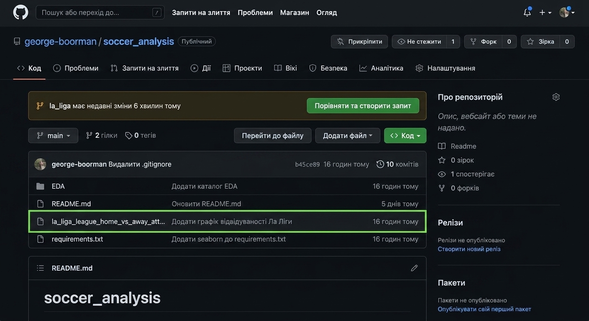589x321 pixels.
Task: Open Магазин in the top navigation
Action: (x=294, y=13)
